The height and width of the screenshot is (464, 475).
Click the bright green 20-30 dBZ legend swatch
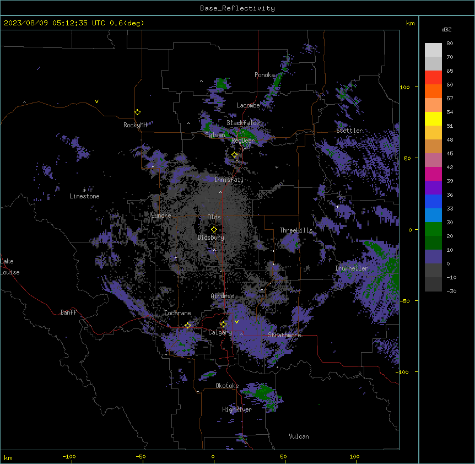pyautogui.click(x=433, y=229)
